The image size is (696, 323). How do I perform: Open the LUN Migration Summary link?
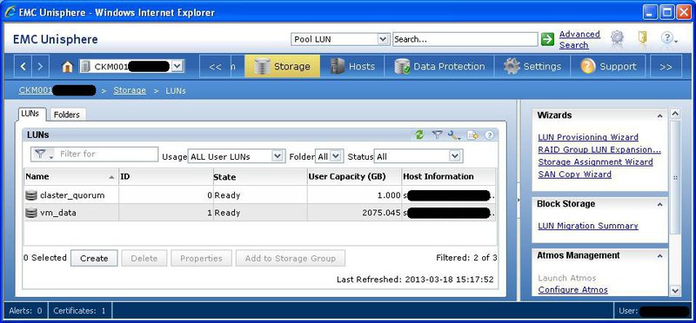point(588,226)
